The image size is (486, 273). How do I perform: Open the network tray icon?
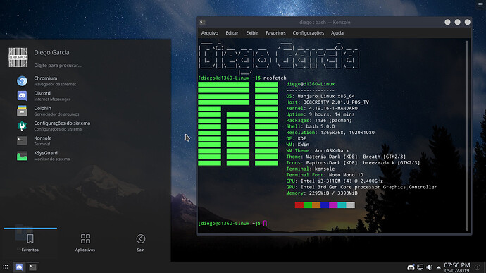click(420, 267)
